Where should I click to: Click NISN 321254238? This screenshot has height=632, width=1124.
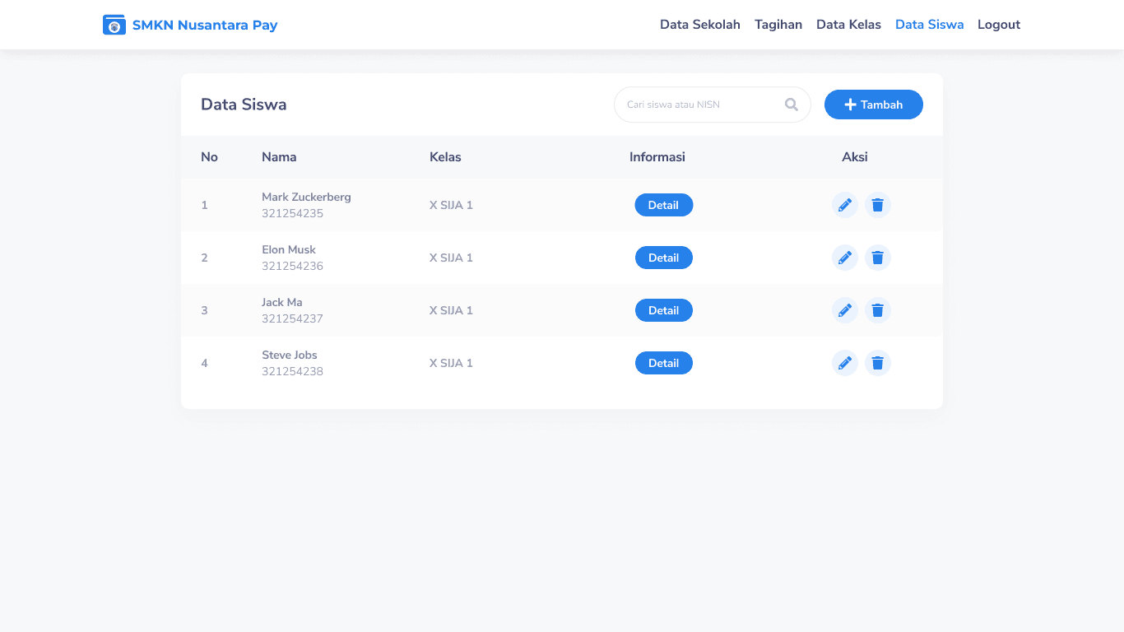click(292, 371)
